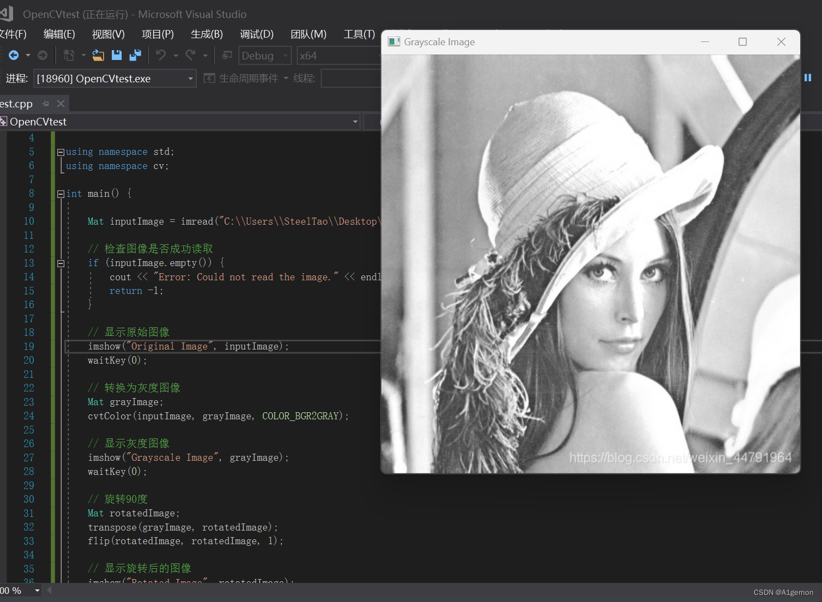Click line number 10 in the gutter
Image resolution: width=822 pixels, height=602 pixels.
click(x=28, y=221)
